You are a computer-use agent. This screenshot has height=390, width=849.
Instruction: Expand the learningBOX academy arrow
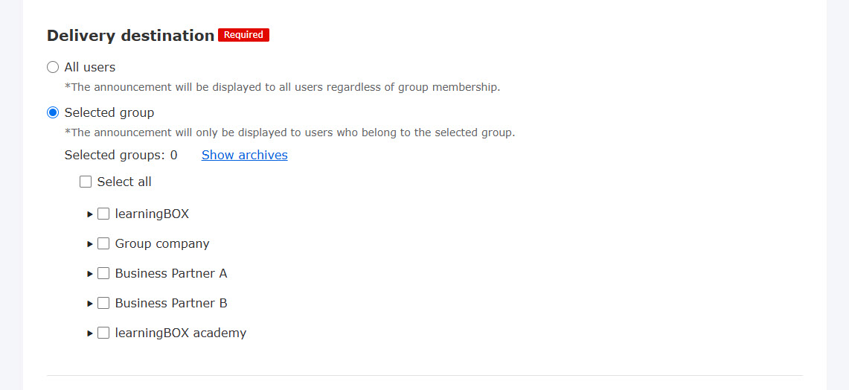tap(90, 333)
